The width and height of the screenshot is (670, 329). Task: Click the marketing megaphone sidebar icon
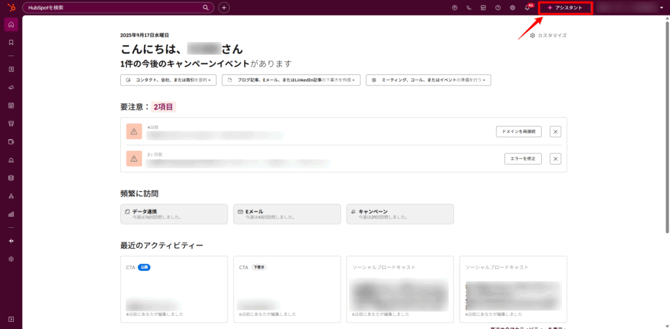[x=11, y=87]
